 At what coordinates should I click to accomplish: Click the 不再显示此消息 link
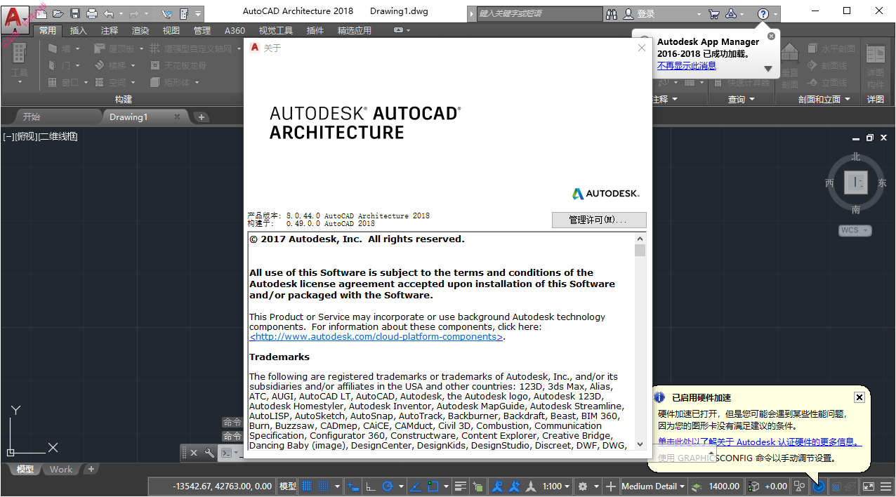pos(686,65)
